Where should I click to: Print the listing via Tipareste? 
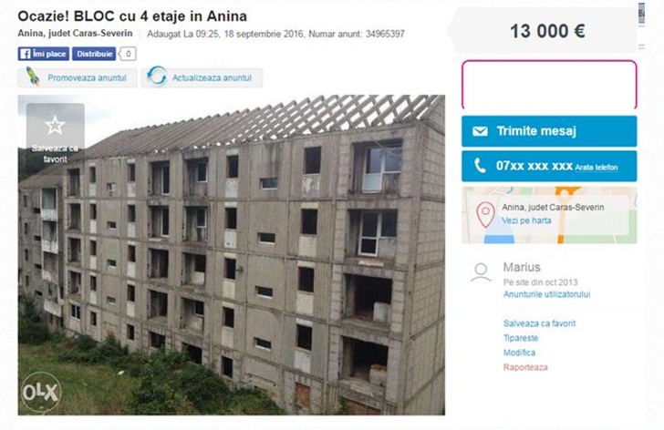(x=521, y=338)
